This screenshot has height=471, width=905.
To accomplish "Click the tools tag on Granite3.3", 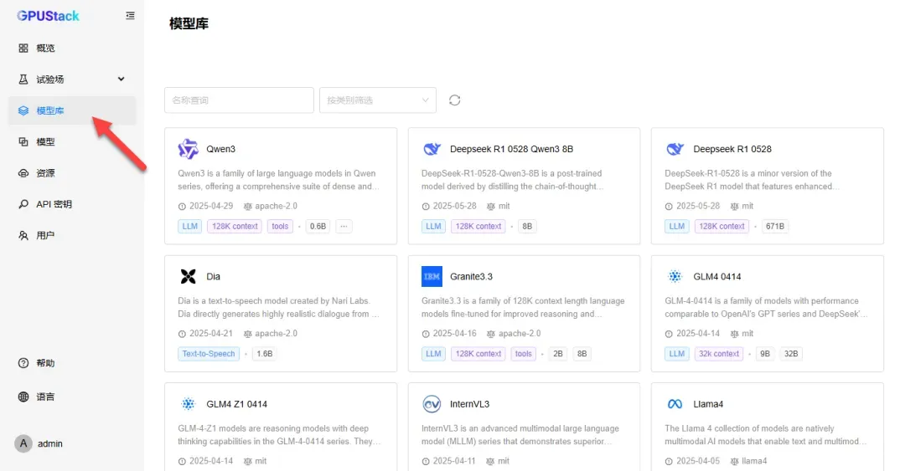I will [x=524, y=354].
